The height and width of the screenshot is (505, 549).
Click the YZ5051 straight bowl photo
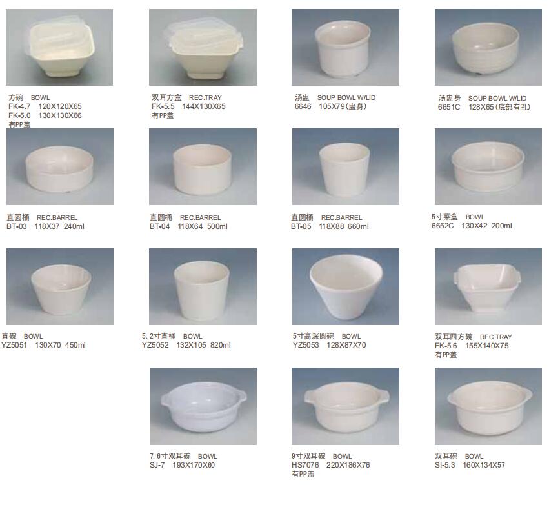tap(60, 286)
